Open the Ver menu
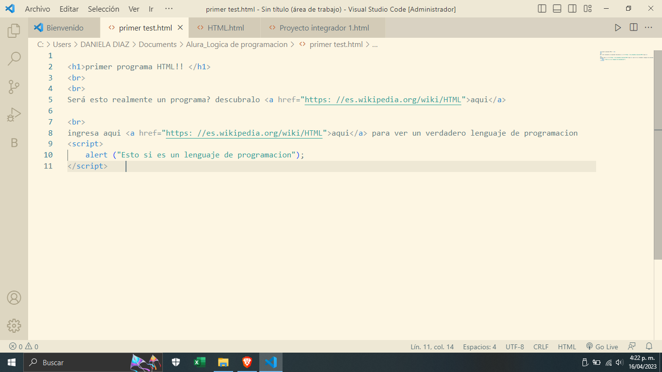The height and width of the screenshot is (372, 662). click(134, 9)
